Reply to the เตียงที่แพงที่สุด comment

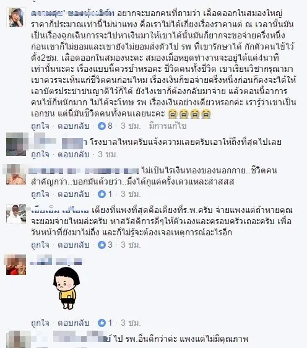74,245
